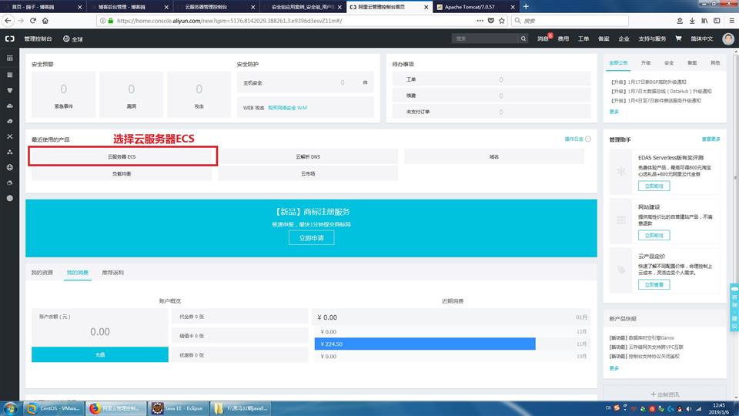Click 网站建设 立即前往 button
This screenshot has height=416, width=739.
coord(654,235)
